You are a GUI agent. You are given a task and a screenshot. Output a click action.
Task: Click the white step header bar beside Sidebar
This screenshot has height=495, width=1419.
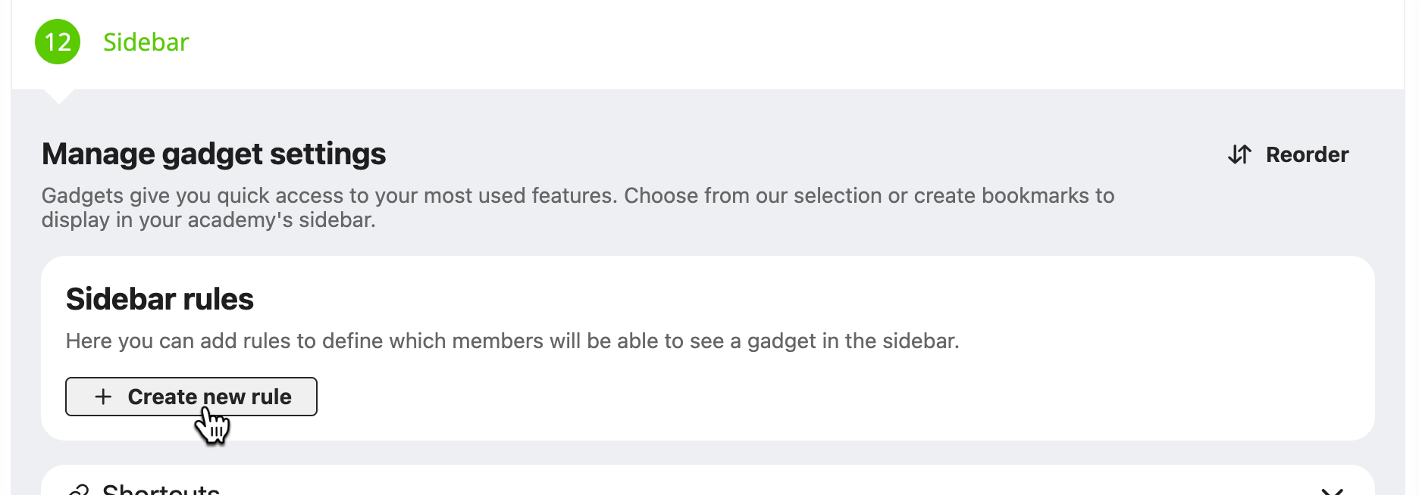tap(758, 44)
